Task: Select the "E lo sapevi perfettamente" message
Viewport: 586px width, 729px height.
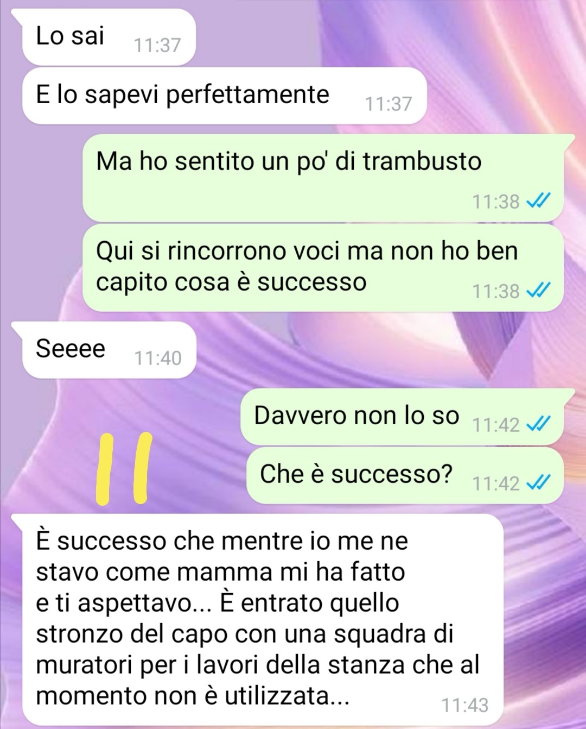Action: (224, 96)
